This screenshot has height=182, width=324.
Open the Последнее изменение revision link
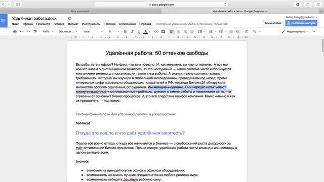191,24
